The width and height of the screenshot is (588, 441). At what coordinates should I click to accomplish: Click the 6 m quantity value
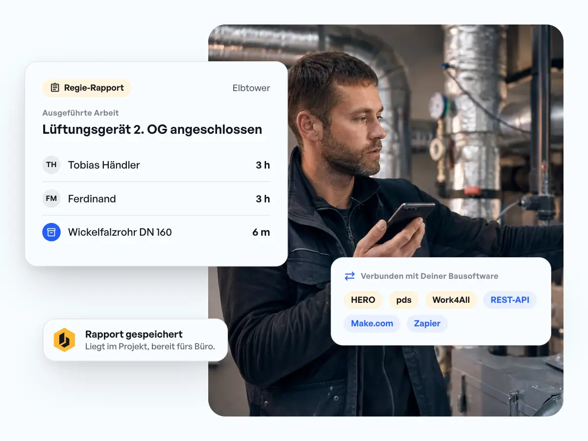(x=261, y=232)
